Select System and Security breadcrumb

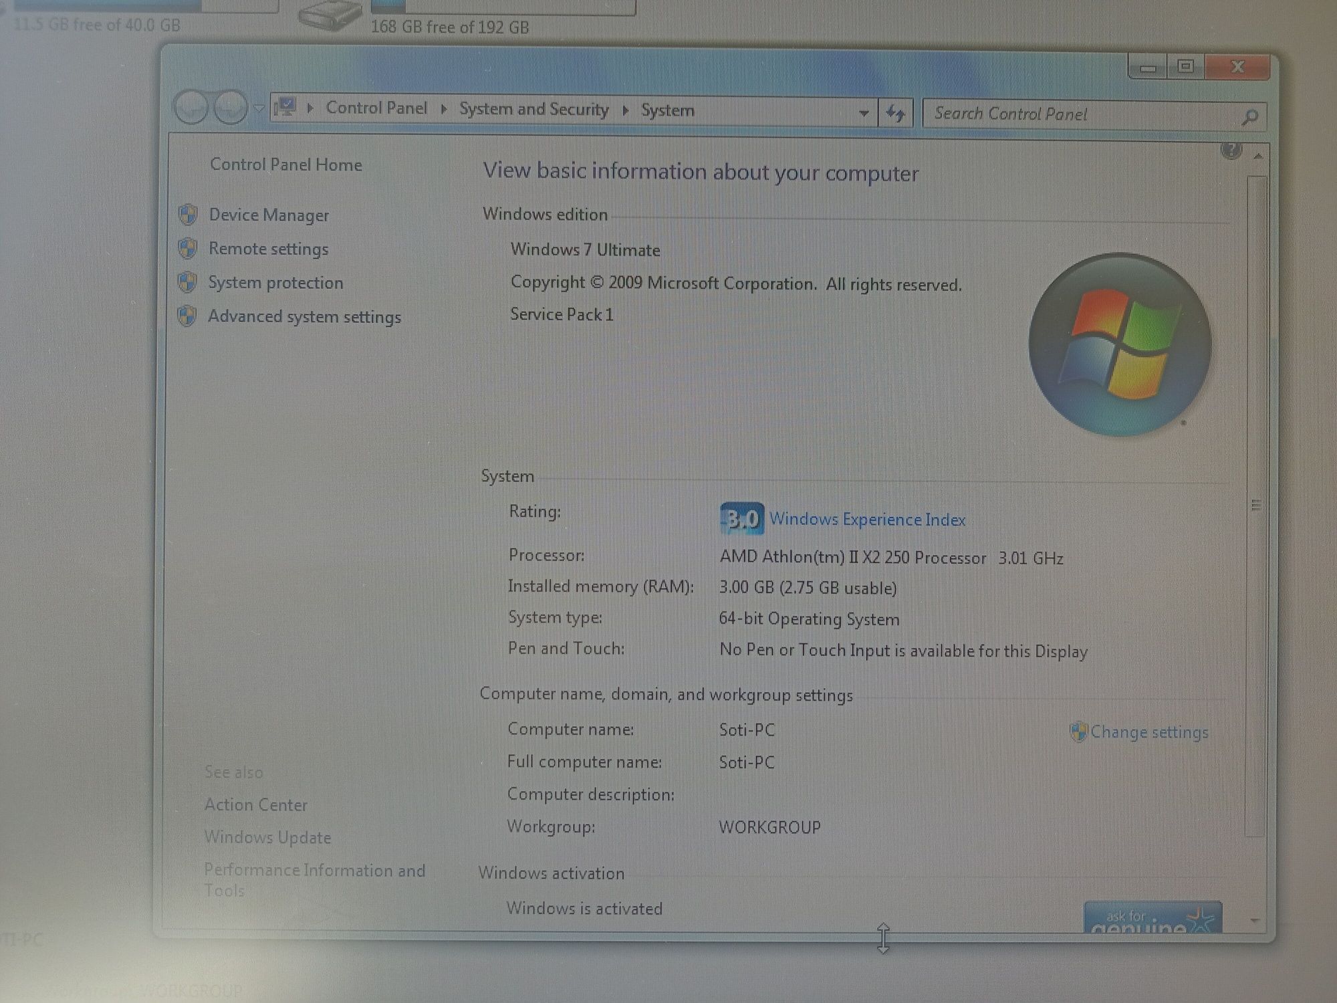[x=533, y=109]
